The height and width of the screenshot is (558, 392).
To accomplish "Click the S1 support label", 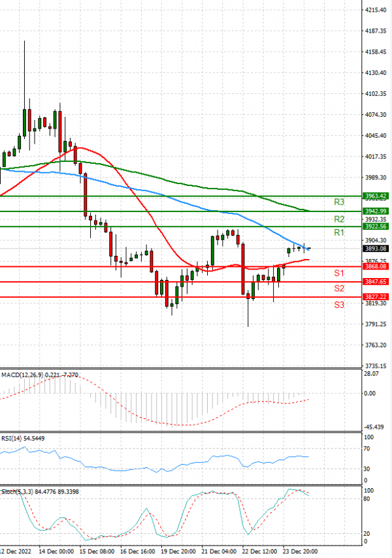I will [x=339, y=273].
